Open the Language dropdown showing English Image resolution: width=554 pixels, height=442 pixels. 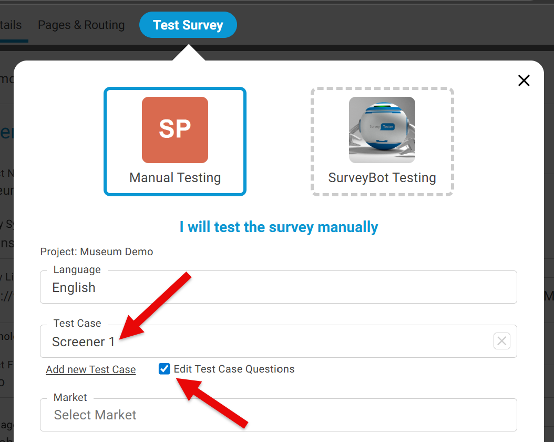pyautogui.click(x=278, y=287)
